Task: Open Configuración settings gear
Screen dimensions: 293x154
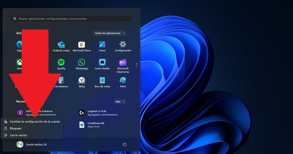Action: click(x=123, y=46)
